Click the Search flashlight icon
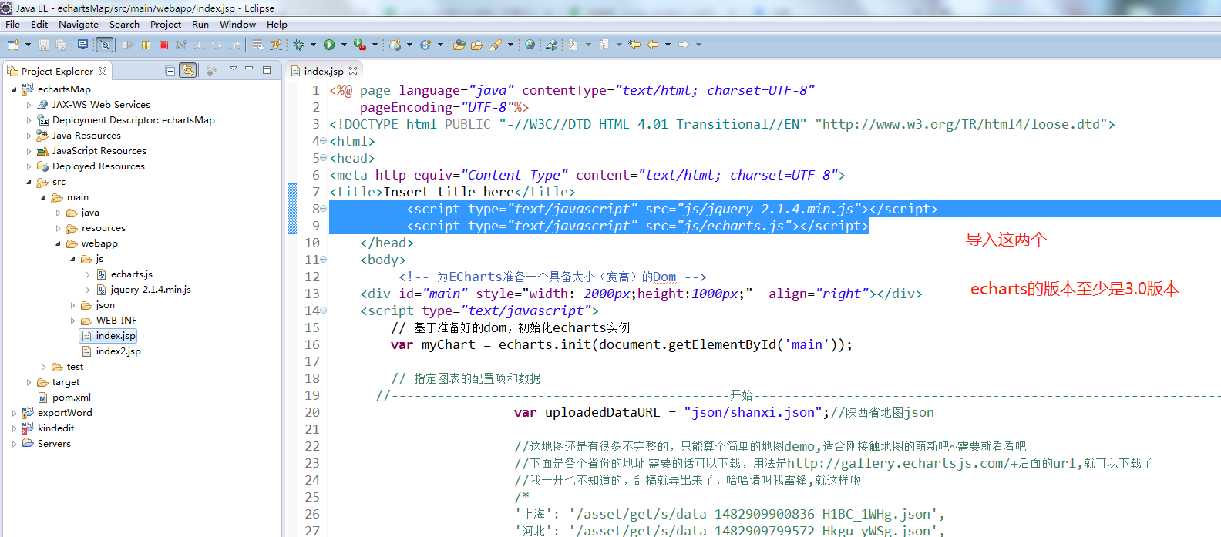This screenshot has width=1221, height=537. [x=495, y=45]
